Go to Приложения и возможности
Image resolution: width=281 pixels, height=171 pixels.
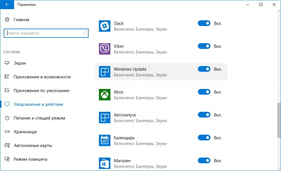pyautogui.click(x=42, y=77)
